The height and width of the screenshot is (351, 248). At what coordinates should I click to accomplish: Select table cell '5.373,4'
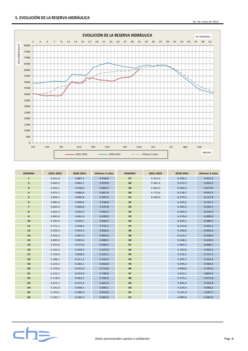coord(155,178)
